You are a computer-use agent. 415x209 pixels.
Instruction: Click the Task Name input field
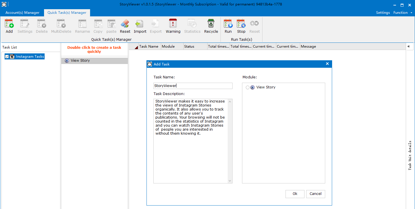(x=193, y=86)
